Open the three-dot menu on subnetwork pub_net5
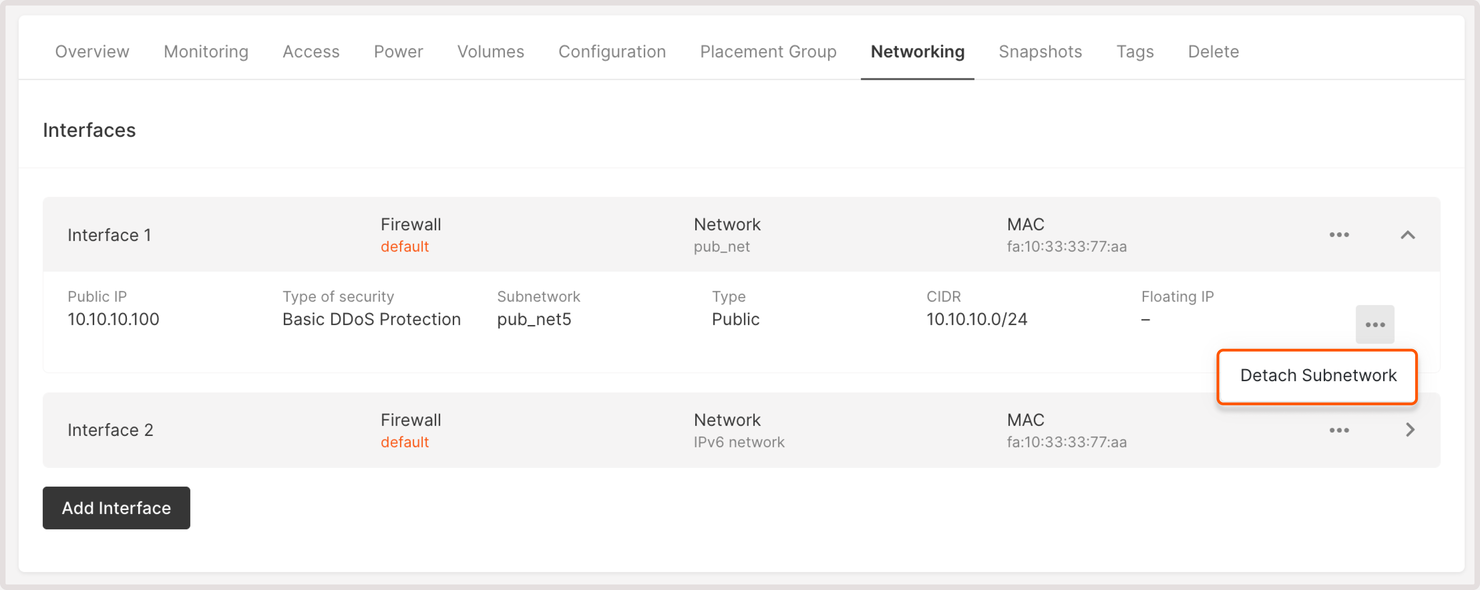 (x=1376, y=324)
